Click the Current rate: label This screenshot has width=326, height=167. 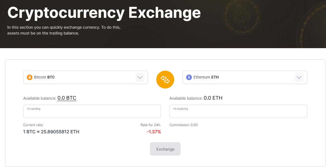tap(33, 125)
